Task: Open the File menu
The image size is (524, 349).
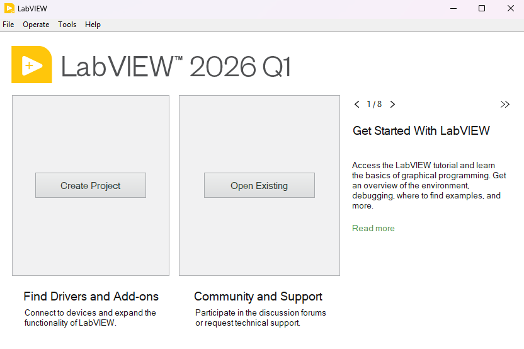Action: (8, 25)
